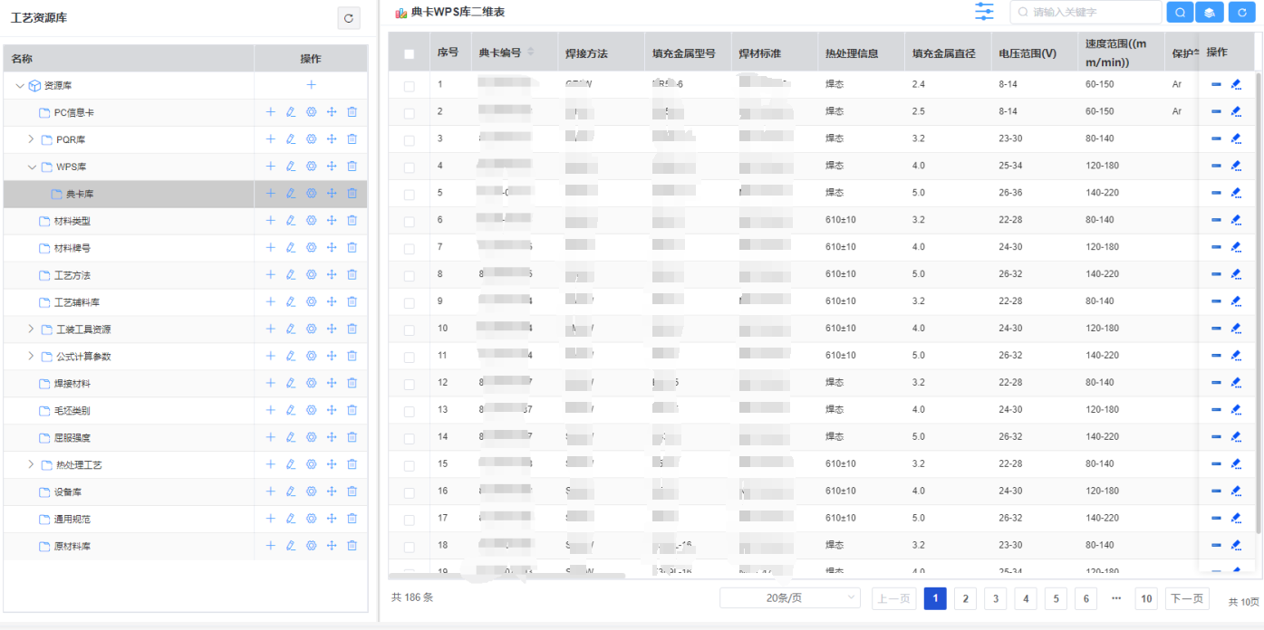
Task: Click the remove minus icon for row 5
Action: pos(1216,194)
